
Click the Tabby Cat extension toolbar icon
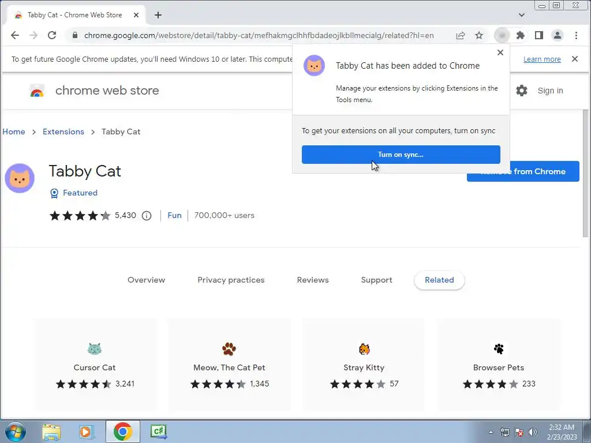[x=502, y=35]
